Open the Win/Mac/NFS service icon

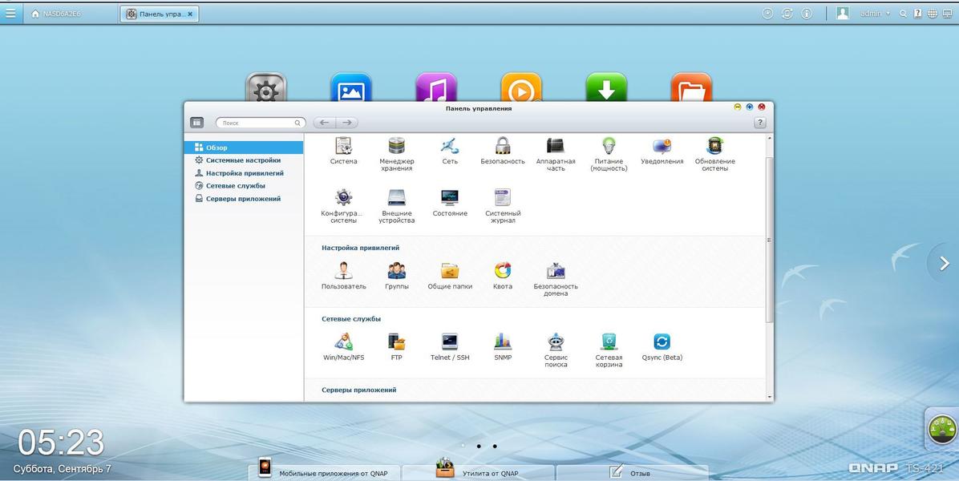(343, 342)
